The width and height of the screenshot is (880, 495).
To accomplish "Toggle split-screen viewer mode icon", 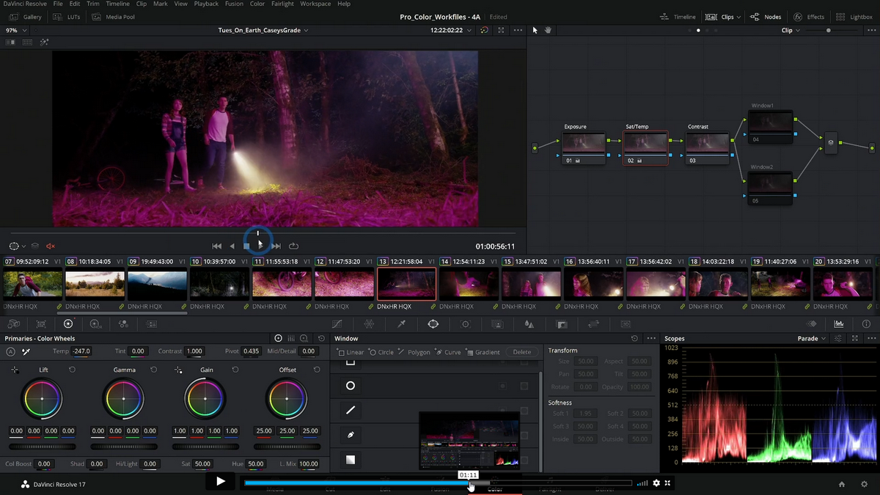I will pos(27,43).
